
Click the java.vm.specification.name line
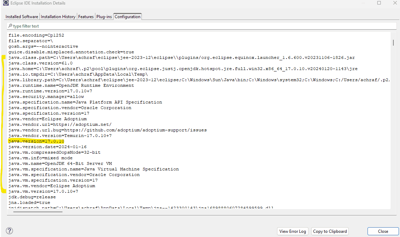point(94,169)
